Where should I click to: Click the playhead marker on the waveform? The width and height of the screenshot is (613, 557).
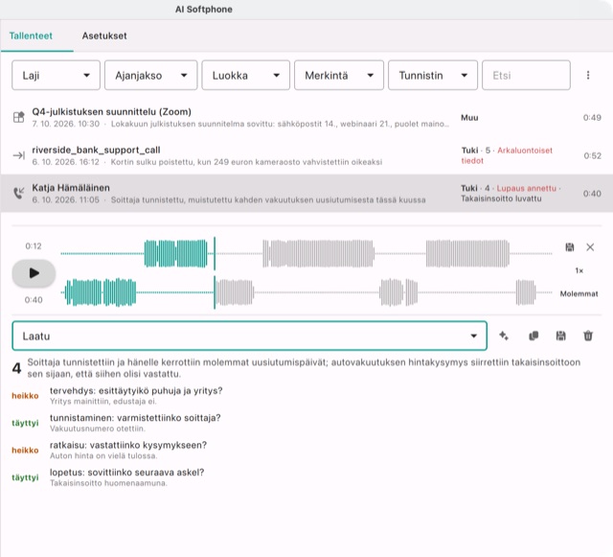pyautogui.click(x=215, y=273)
